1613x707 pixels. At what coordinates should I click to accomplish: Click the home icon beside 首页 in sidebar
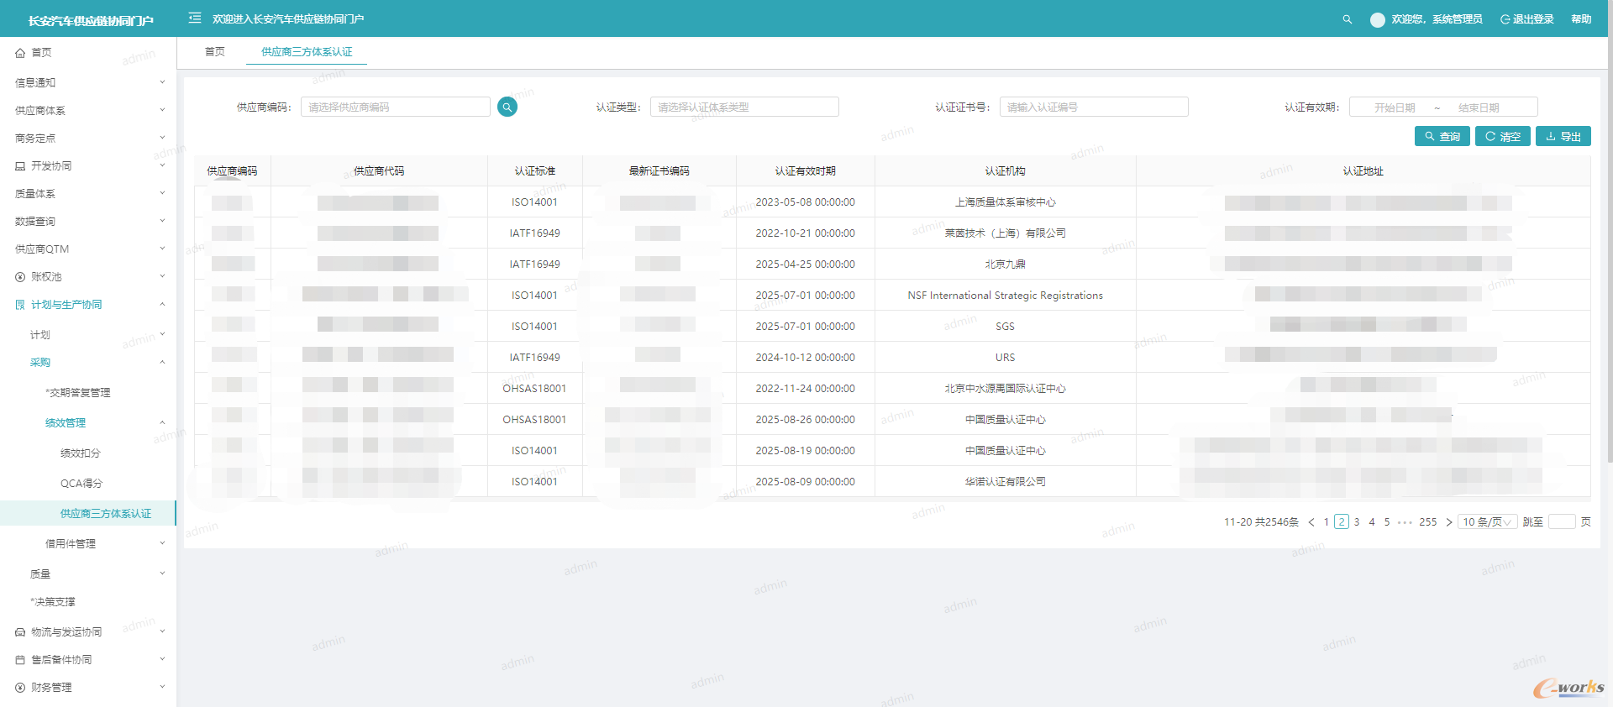(x=20, y=53)
